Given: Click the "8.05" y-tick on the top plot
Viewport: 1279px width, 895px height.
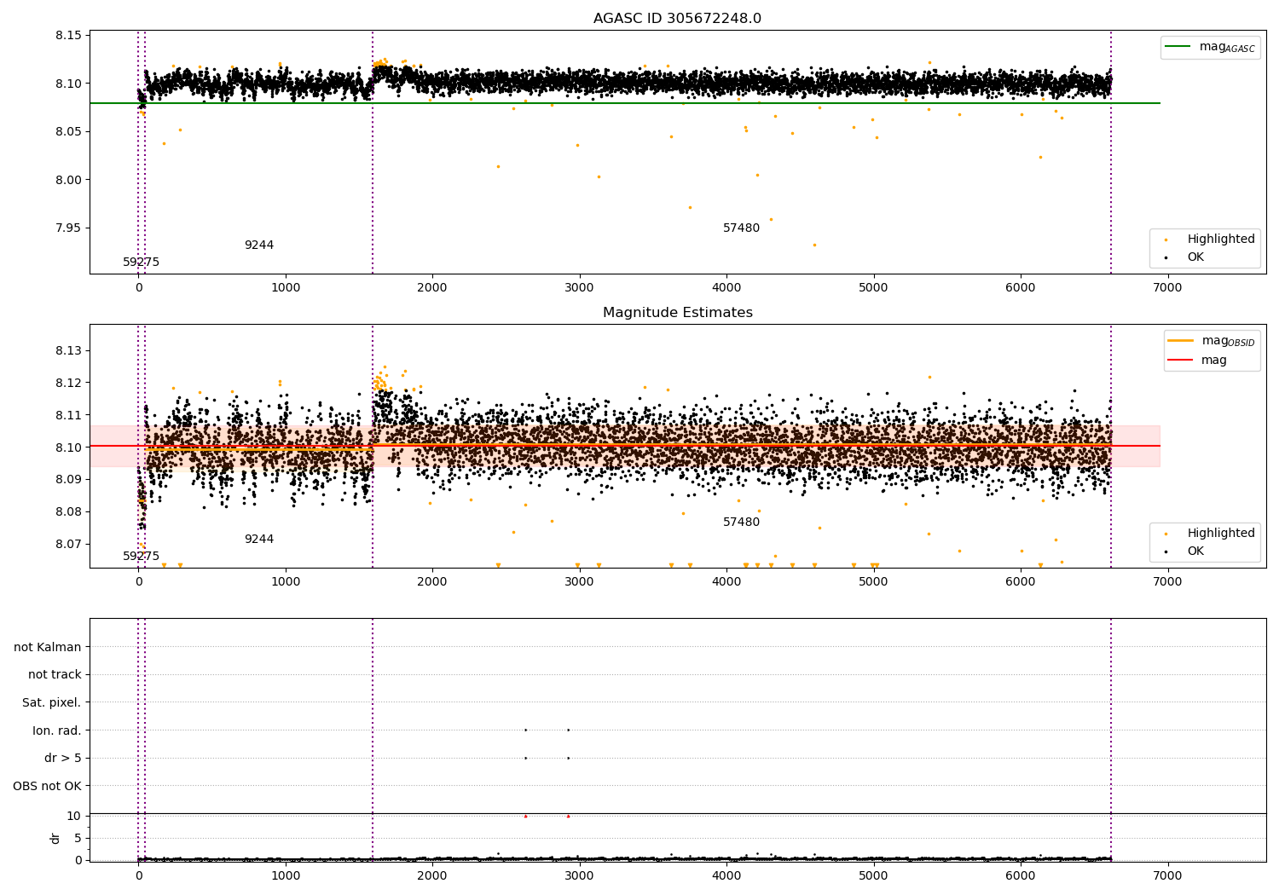Looking at the screenshot, I should point(68,132).
